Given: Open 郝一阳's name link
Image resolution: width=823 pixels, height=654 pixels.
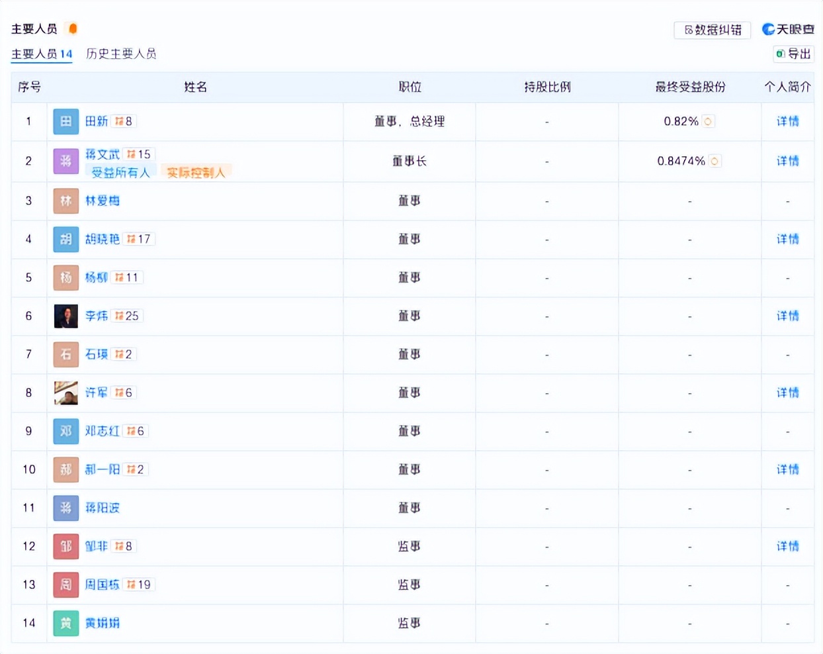Looking at the screenshot, I should (103, 469).
